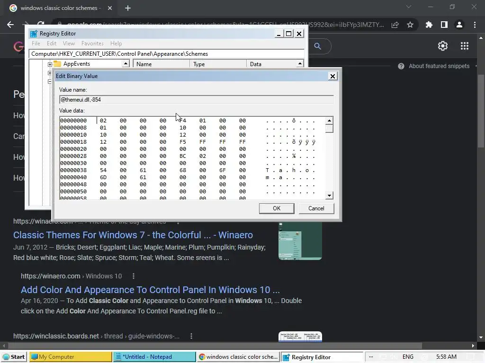Click hex byte F5 at offset 00000018
The width and height of the screenshot is (485, 363).
[x=182, y=142]
